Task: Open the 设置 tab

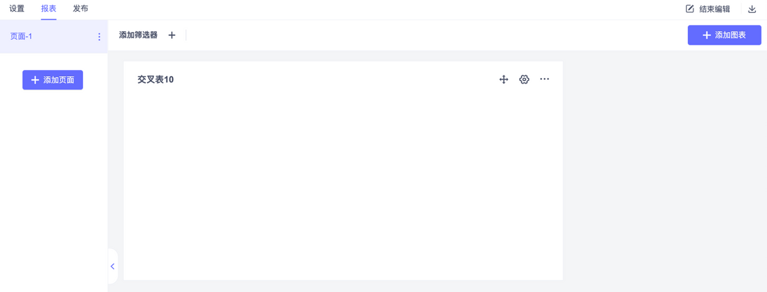Action: click(x=17, y=9)
